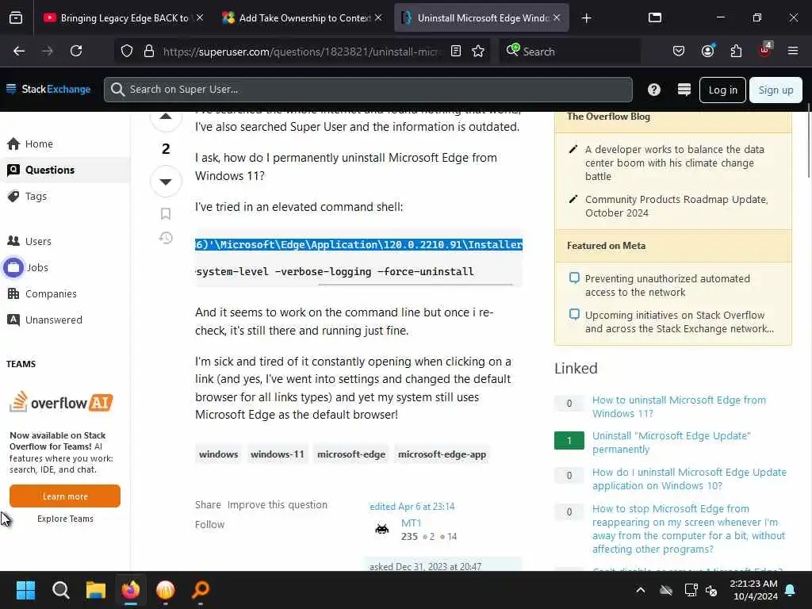The image size is (812, 609).
Task: Open Stack Exchange sites switcher icon
Action: click(x=684, y=90)
